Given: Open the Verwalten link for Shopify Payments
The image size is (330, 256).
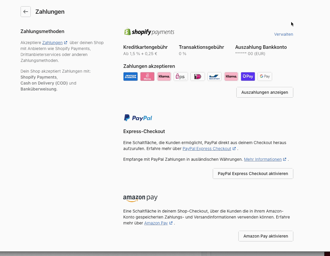Looking at the screenshot, I should [x=283, y=34].
